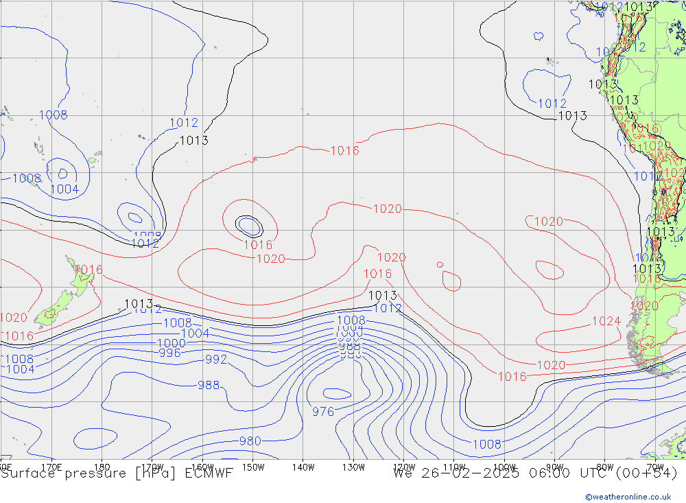Click the 110W longitude axis label
Viewport: 686px width, 503px height.
454,467
